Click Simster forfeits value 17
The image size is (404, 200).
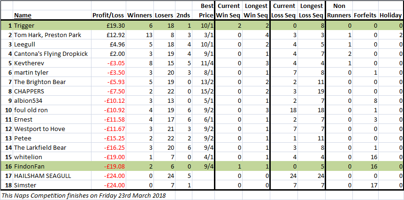click(365, 185)
